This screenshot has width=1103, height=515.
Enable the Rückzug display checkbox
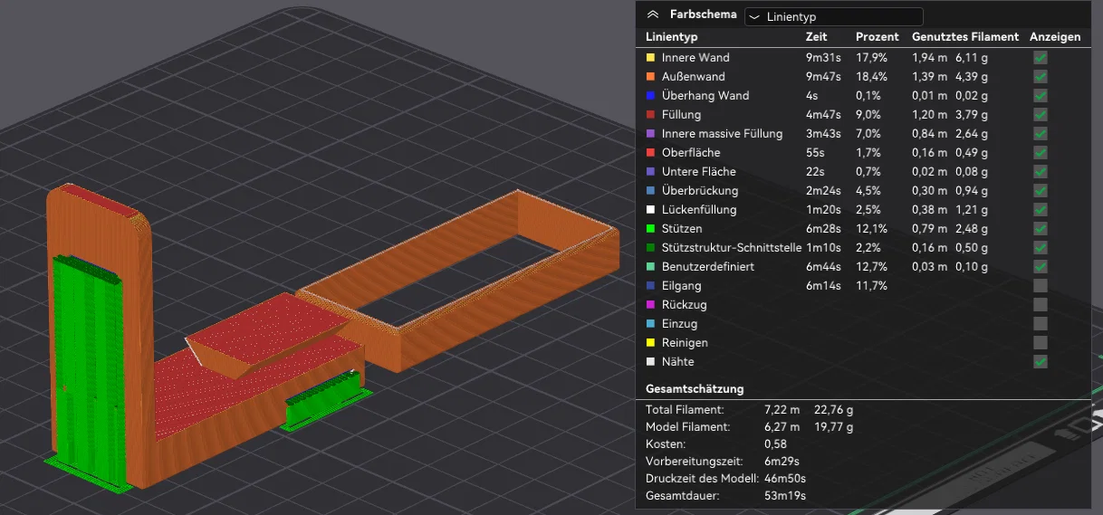click(1041, 304)
